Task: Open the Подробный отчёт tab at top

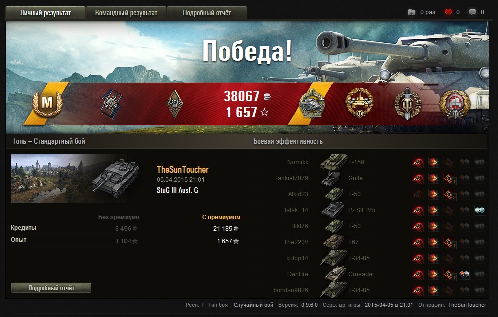Action: [x=207, y=13]
